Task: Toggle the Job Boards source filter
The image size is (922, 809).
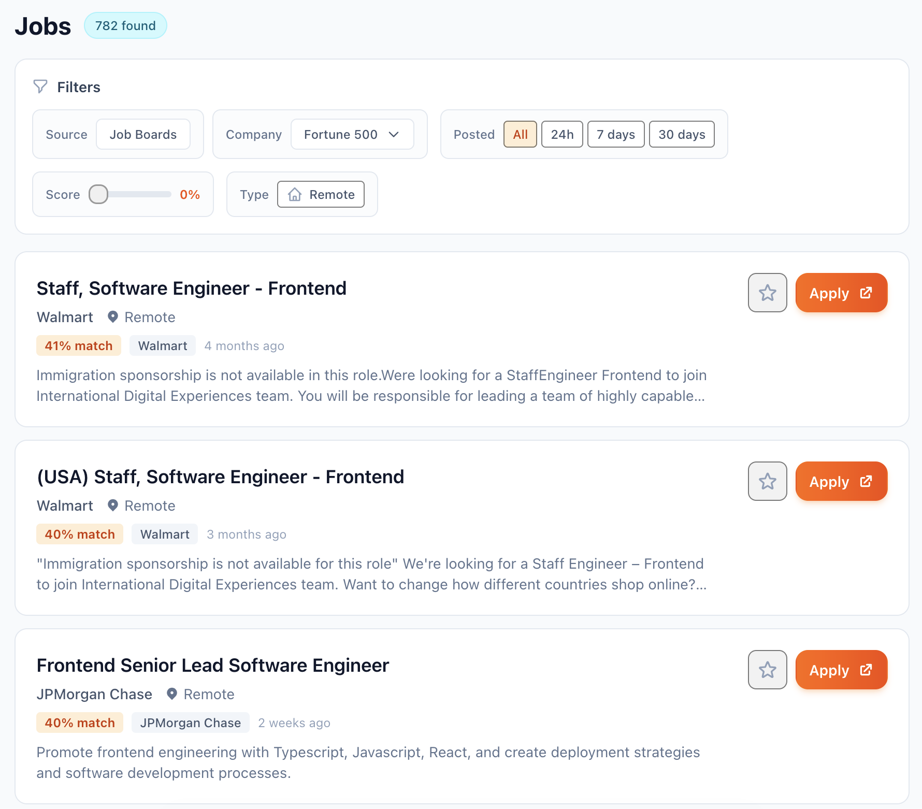Action: (143, 134)
